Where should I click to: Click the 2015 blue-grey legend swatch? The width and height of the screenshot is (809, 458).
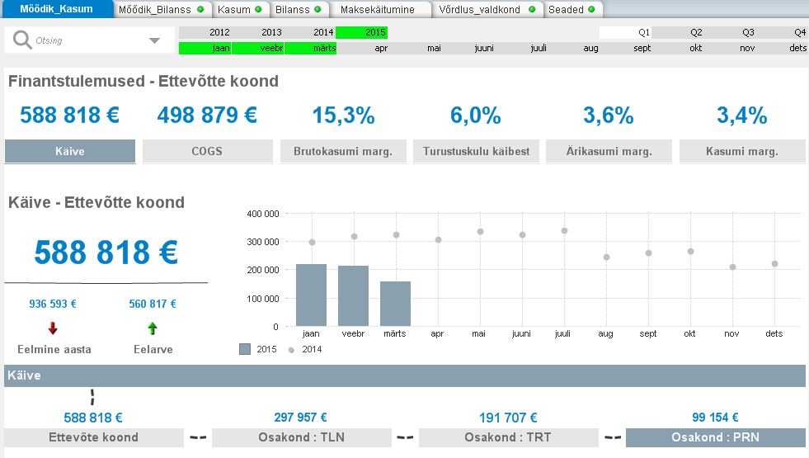245,349
